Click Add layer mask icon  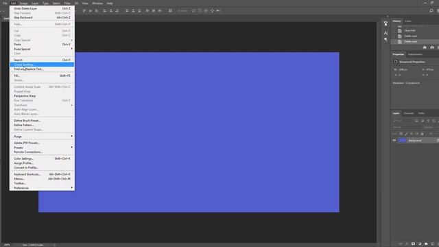[413, 244]
